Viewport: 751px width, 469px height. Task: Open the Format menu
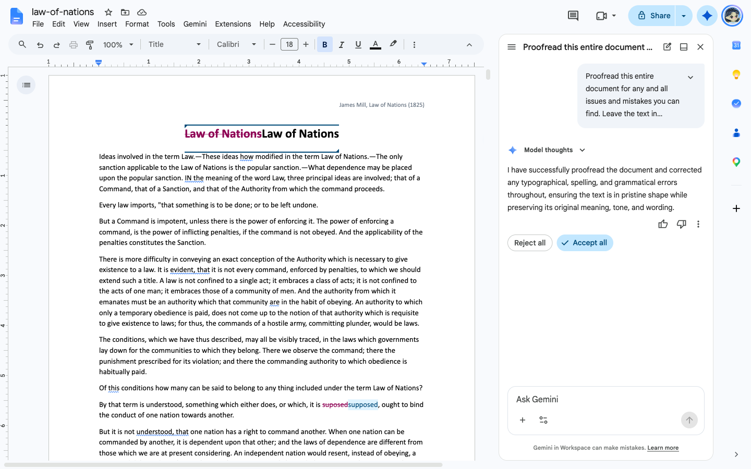[137, 24]
